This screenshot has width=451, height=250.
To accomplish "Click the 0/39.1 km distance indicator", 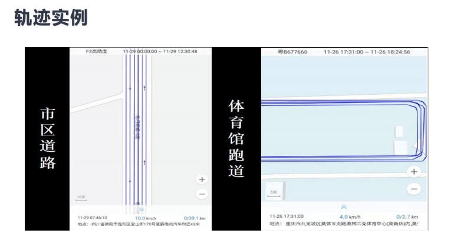I will point(194,218).
